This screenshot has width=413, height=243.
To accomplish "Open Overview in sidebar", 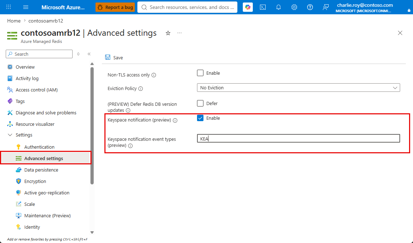I will (x=25, y=67).
